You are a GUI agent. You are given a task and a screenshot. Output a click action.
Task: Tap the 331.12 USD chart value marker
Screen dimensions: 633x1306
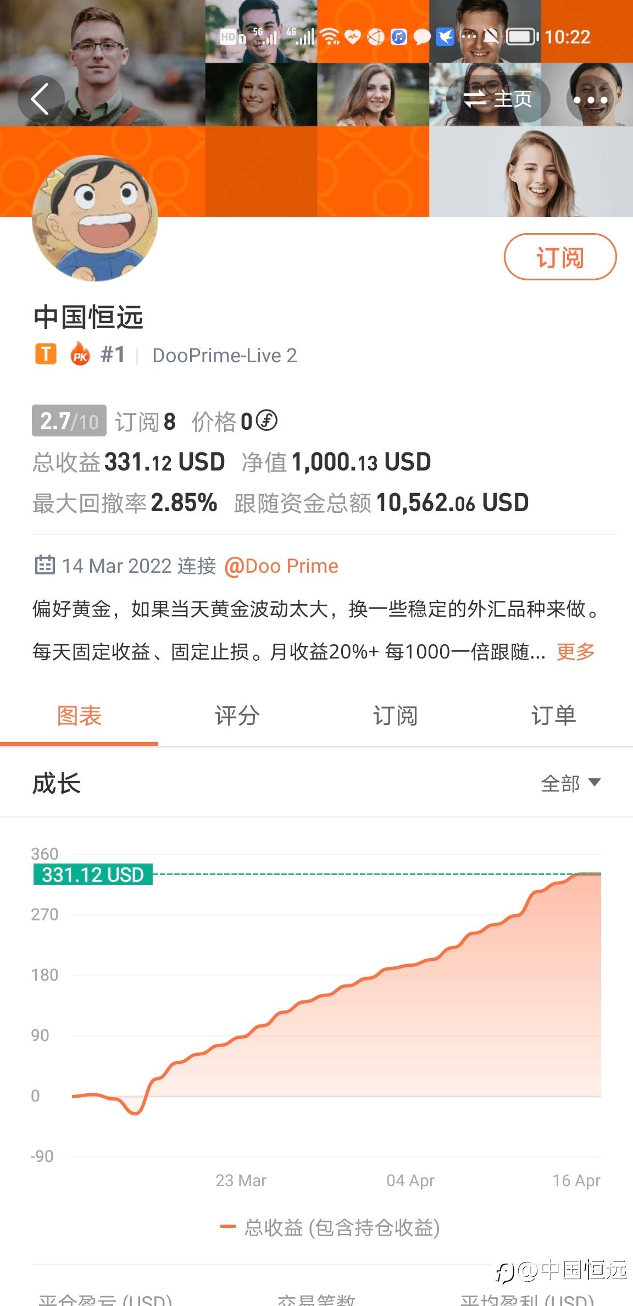[93, 874]
